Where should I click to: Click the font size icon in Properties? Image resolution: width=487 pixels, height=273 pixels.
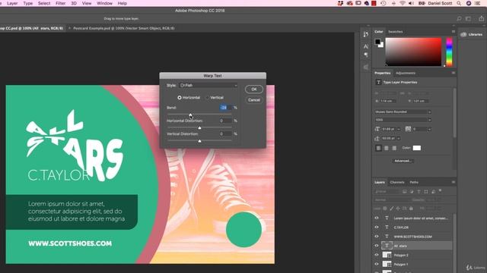pos(377,129)
